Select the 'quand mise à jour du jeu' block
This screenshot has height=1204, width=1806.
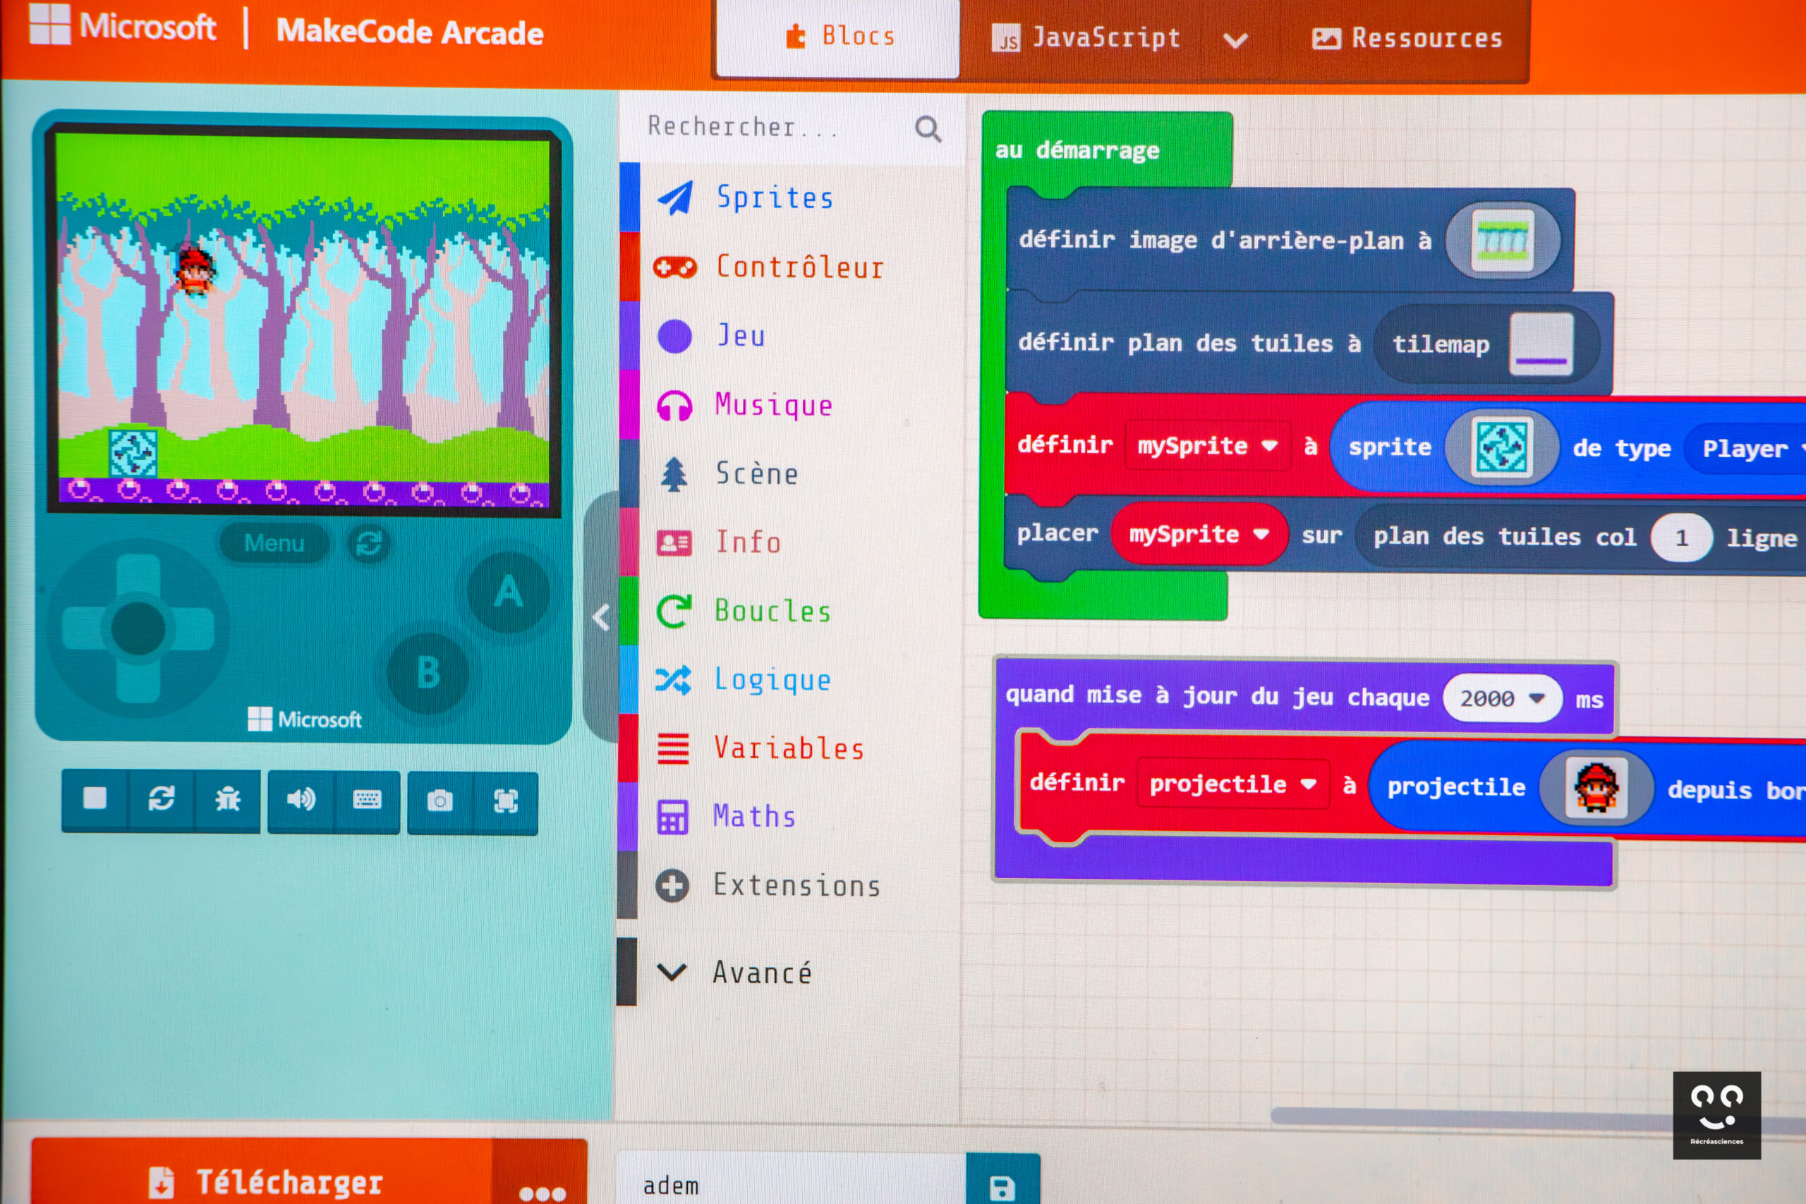[x=1217, y=695]
